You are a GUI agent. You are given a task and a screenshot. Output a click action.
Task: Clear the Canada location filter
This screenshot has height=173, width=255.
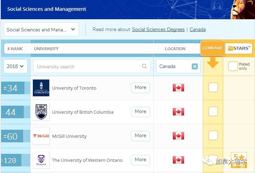click(x=195, y=66)
